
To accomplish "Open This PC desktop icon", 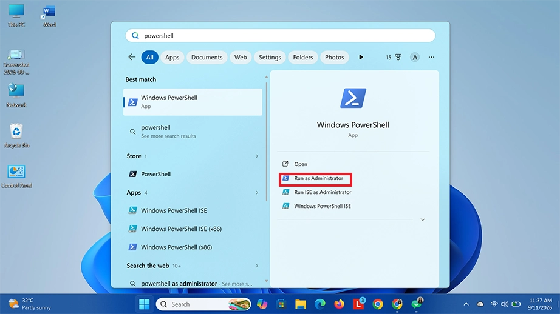I will click(x=16, y=15).
